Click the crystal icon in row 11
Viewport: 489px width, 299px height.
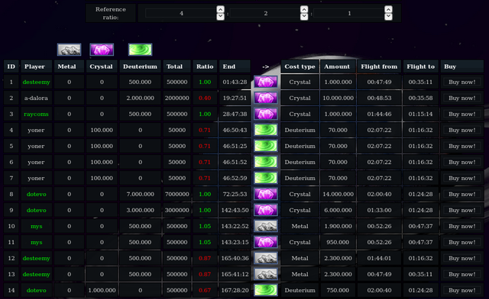point(265,243)
